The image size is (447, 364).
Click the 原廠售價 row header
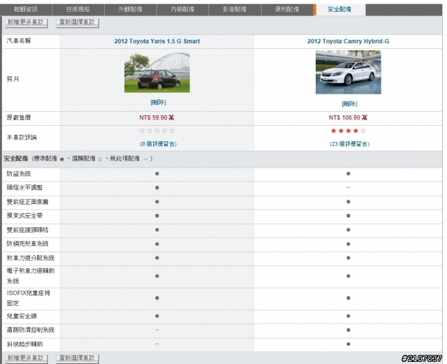[x=19, y=117]
